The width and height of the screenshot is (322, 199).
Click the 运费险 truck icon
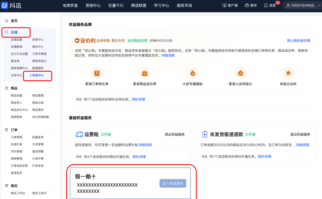79,134
